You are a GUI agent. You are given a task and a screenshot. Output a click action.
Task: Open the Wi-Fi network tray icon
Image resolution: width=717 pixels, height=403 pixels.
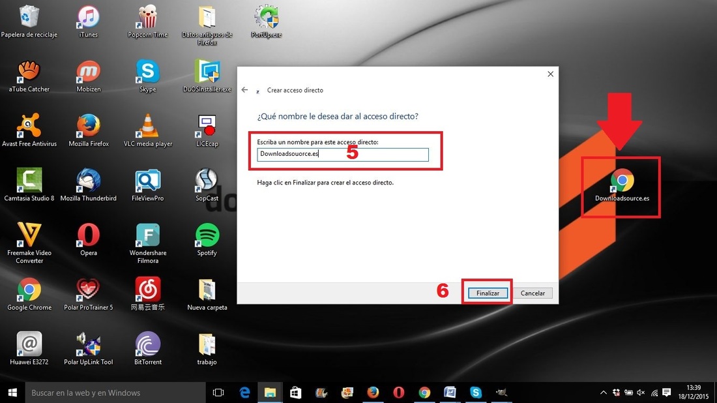coord(654,393)
